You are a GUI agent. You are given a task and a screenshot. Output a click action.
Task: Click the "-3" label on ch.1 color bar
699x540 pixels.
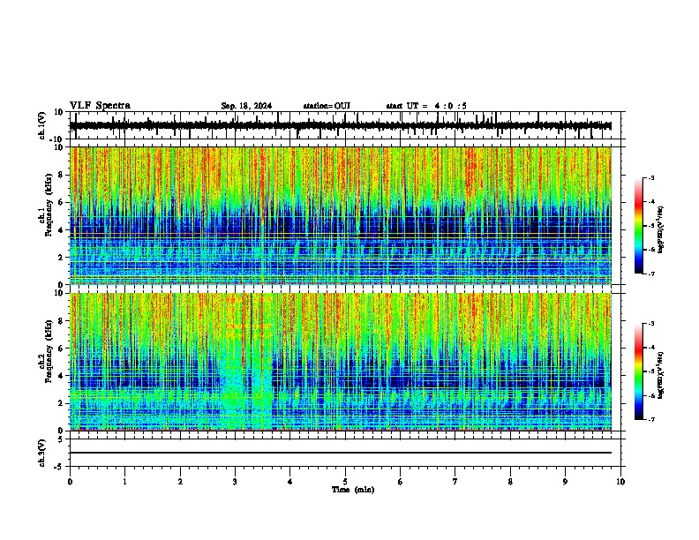tap(650, 177)
